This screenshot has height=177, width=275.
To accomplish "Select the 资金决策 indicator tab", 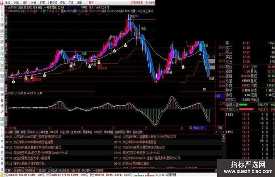I will pos(65,132).
